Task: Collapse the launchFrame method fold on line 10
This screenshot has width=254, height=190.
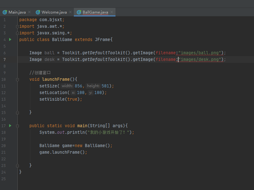Action: (x=17, y=80)
